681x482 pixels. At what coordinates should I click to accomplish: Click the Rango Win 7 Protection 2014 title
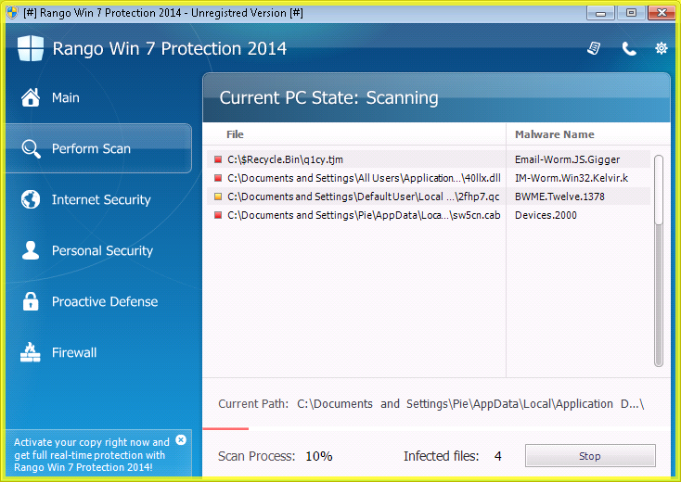170,48
